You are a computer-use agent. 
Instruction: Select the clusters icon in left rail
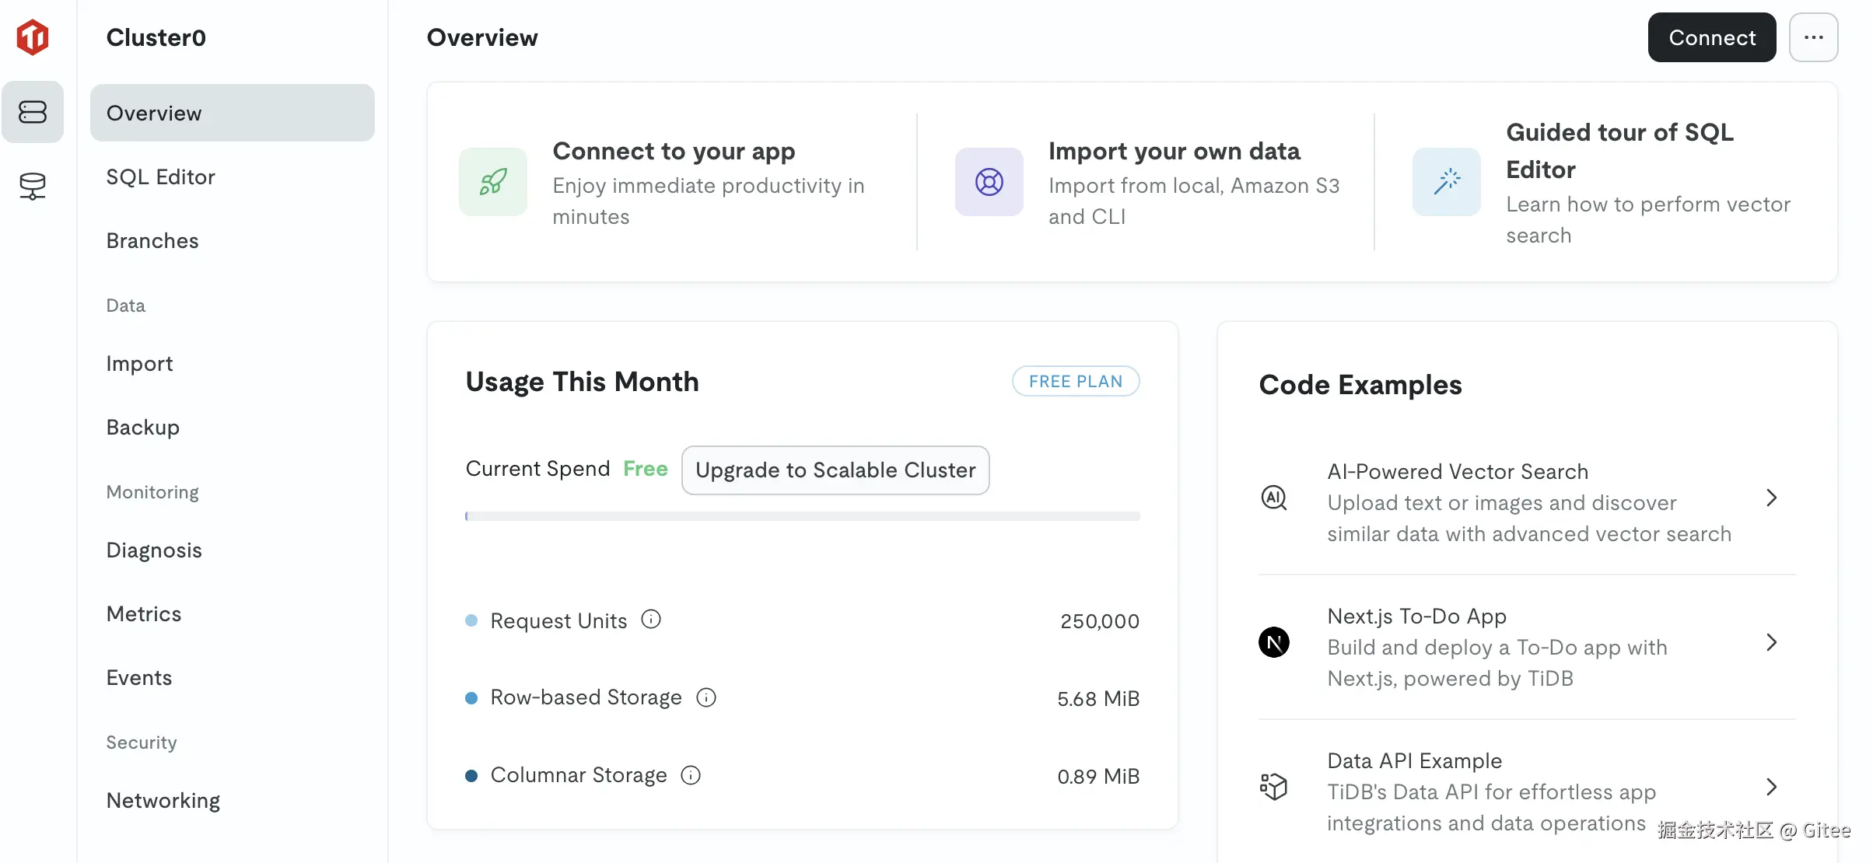click(x=33, y=112)
